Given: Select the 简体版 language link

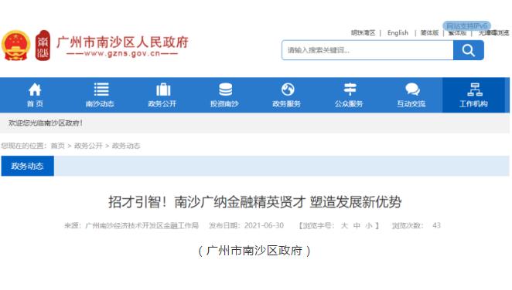Looking at the screenshot, I should (429, 33).
